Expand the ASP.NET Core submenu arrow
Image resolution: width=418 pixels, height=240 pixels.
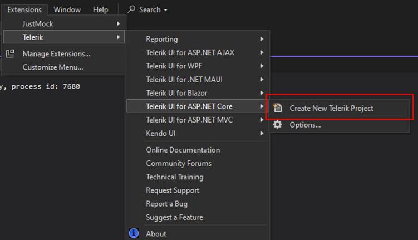[x=262, y=106]
